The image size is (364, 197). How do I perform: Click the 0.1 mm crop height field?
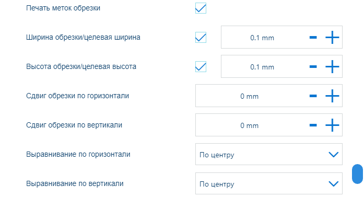tap(262, 67)
